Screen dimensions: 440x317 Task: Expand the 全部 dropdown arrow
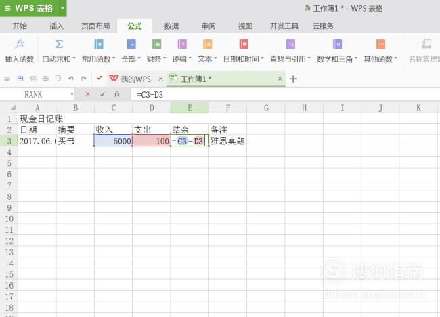coord(139,58)
